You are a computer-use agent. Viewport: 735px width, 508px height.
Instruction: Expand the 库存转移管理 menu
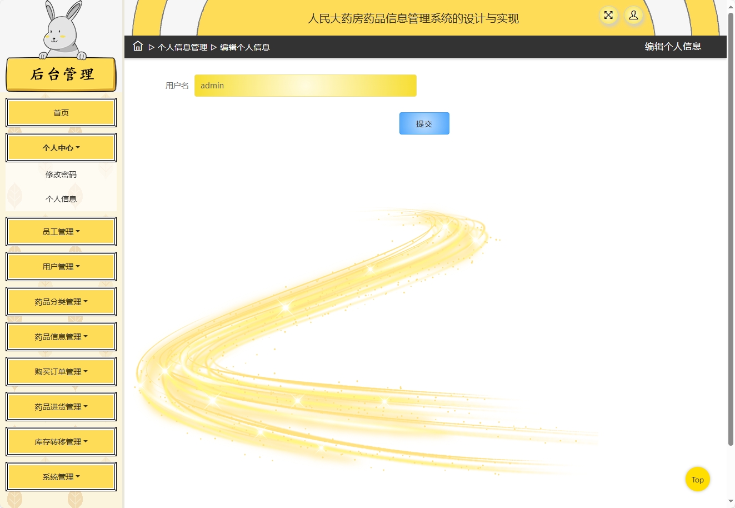coord(61,442)
